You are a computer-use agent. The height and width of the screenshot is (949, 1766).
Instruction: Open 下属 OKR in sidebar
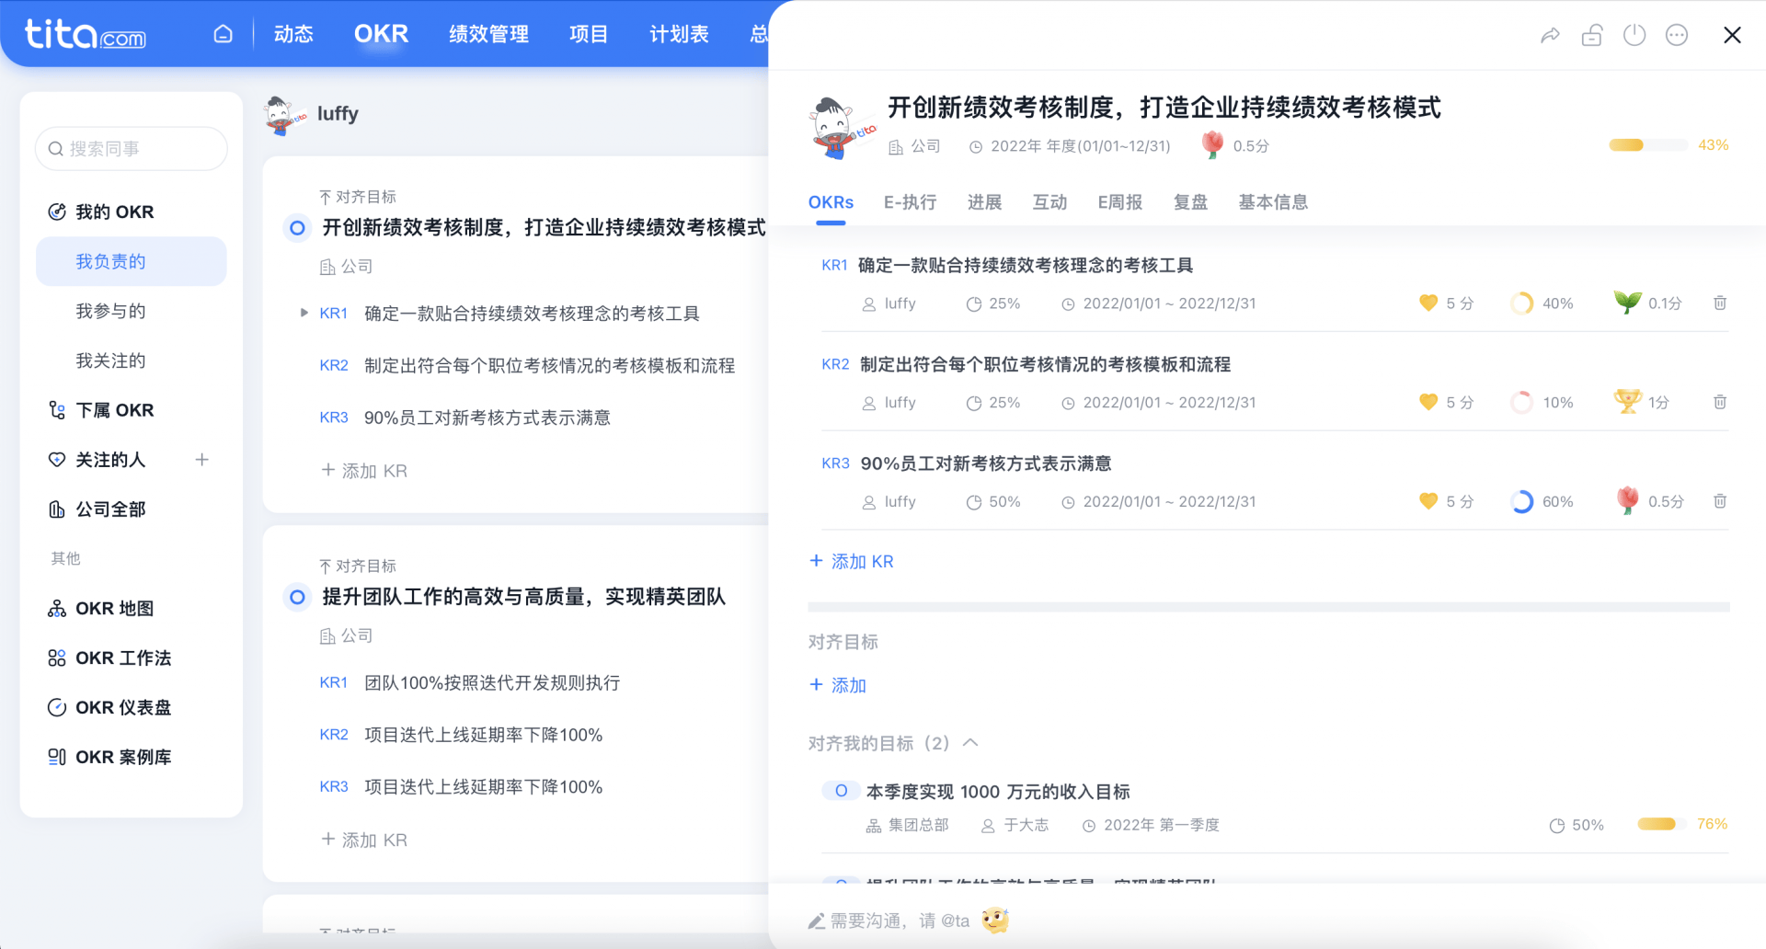tap(114, 410)
